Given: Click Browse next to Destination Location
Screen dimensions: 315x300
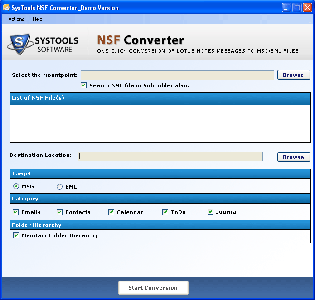Looking at the screenshot, I should pos(294,157).
